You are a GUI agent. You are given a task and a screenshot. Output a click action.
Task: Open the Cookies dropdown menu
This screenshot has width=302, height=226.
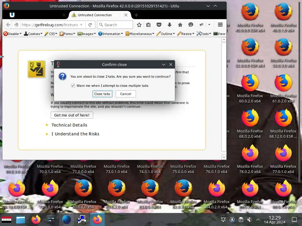[x=33, y=34]
